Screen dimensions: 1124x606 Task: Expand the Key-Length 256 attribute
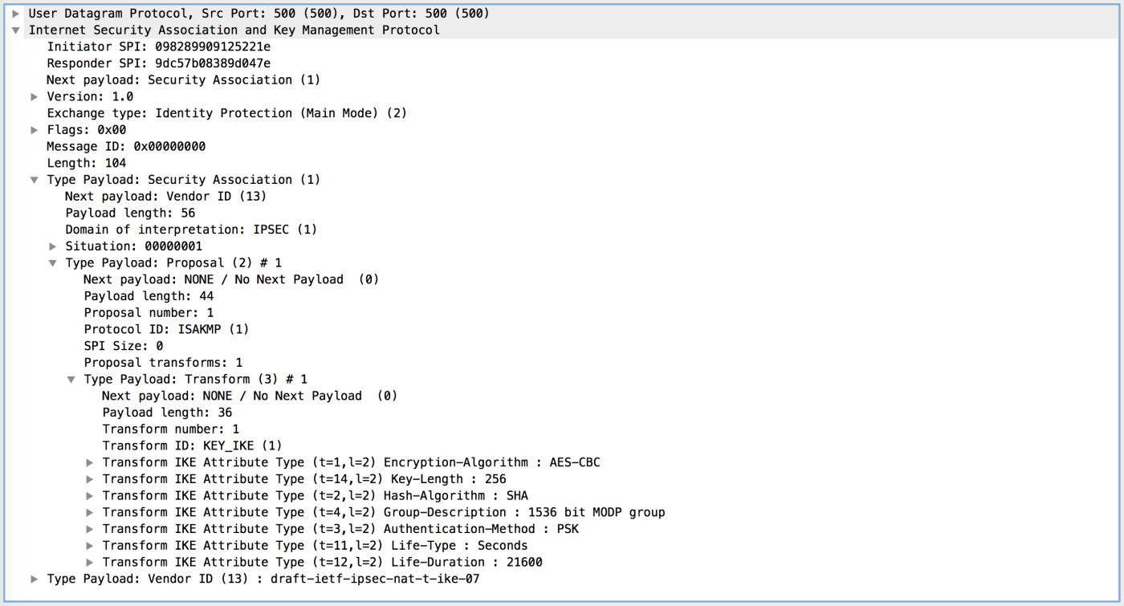[90, 478]
